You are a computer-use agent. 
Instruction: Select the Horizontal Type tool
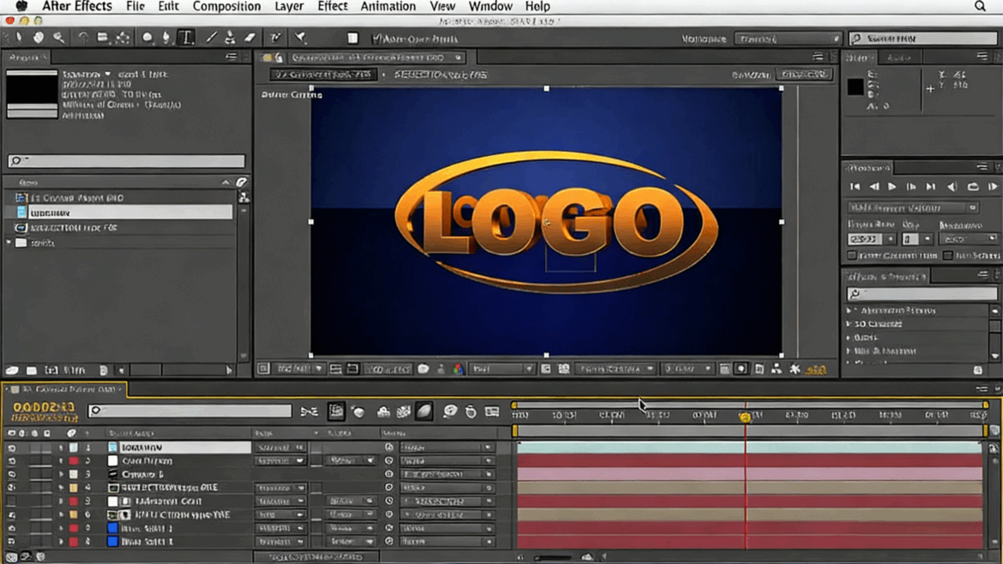(186, 38)
